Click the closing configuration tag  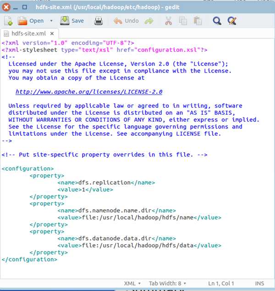[29, 259]
